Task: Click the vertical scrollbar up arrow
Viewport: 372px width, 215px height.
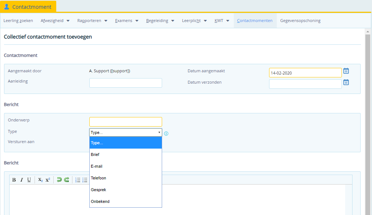Action: coord(368,32)
